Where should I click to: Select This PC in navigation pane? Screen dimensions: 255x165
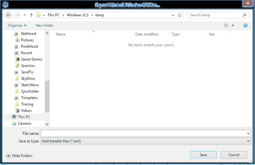tap(24, 117)
